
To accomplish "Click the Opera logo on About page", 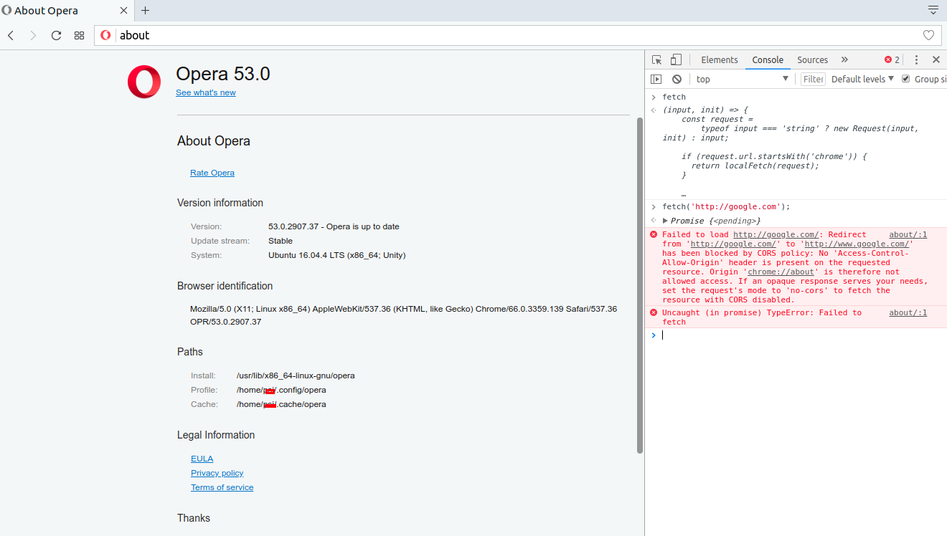I will (x=144, y=82).
